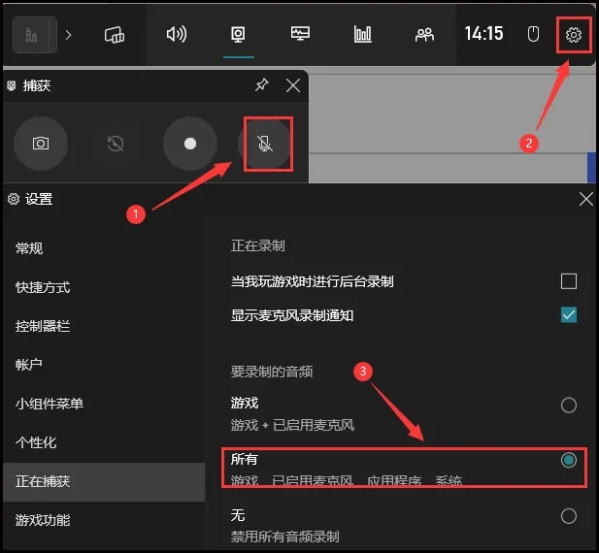This screenshot has height=553, width=599.
Task: Toggle the Capture widget icon in the top bar
Action: coord(239,35)
